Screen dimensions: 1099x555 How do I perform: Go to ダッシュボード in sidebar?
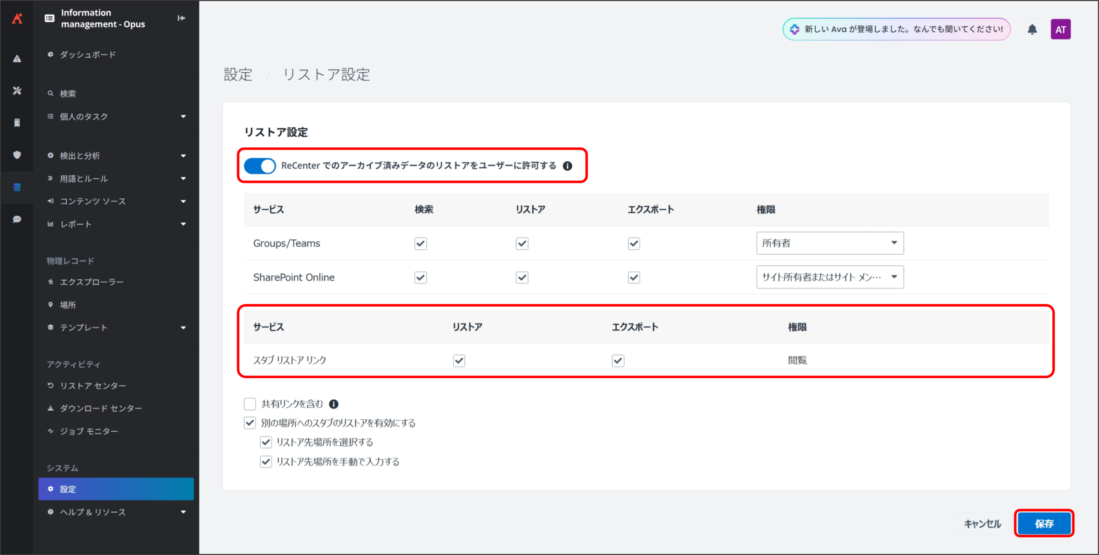(88, 55)
